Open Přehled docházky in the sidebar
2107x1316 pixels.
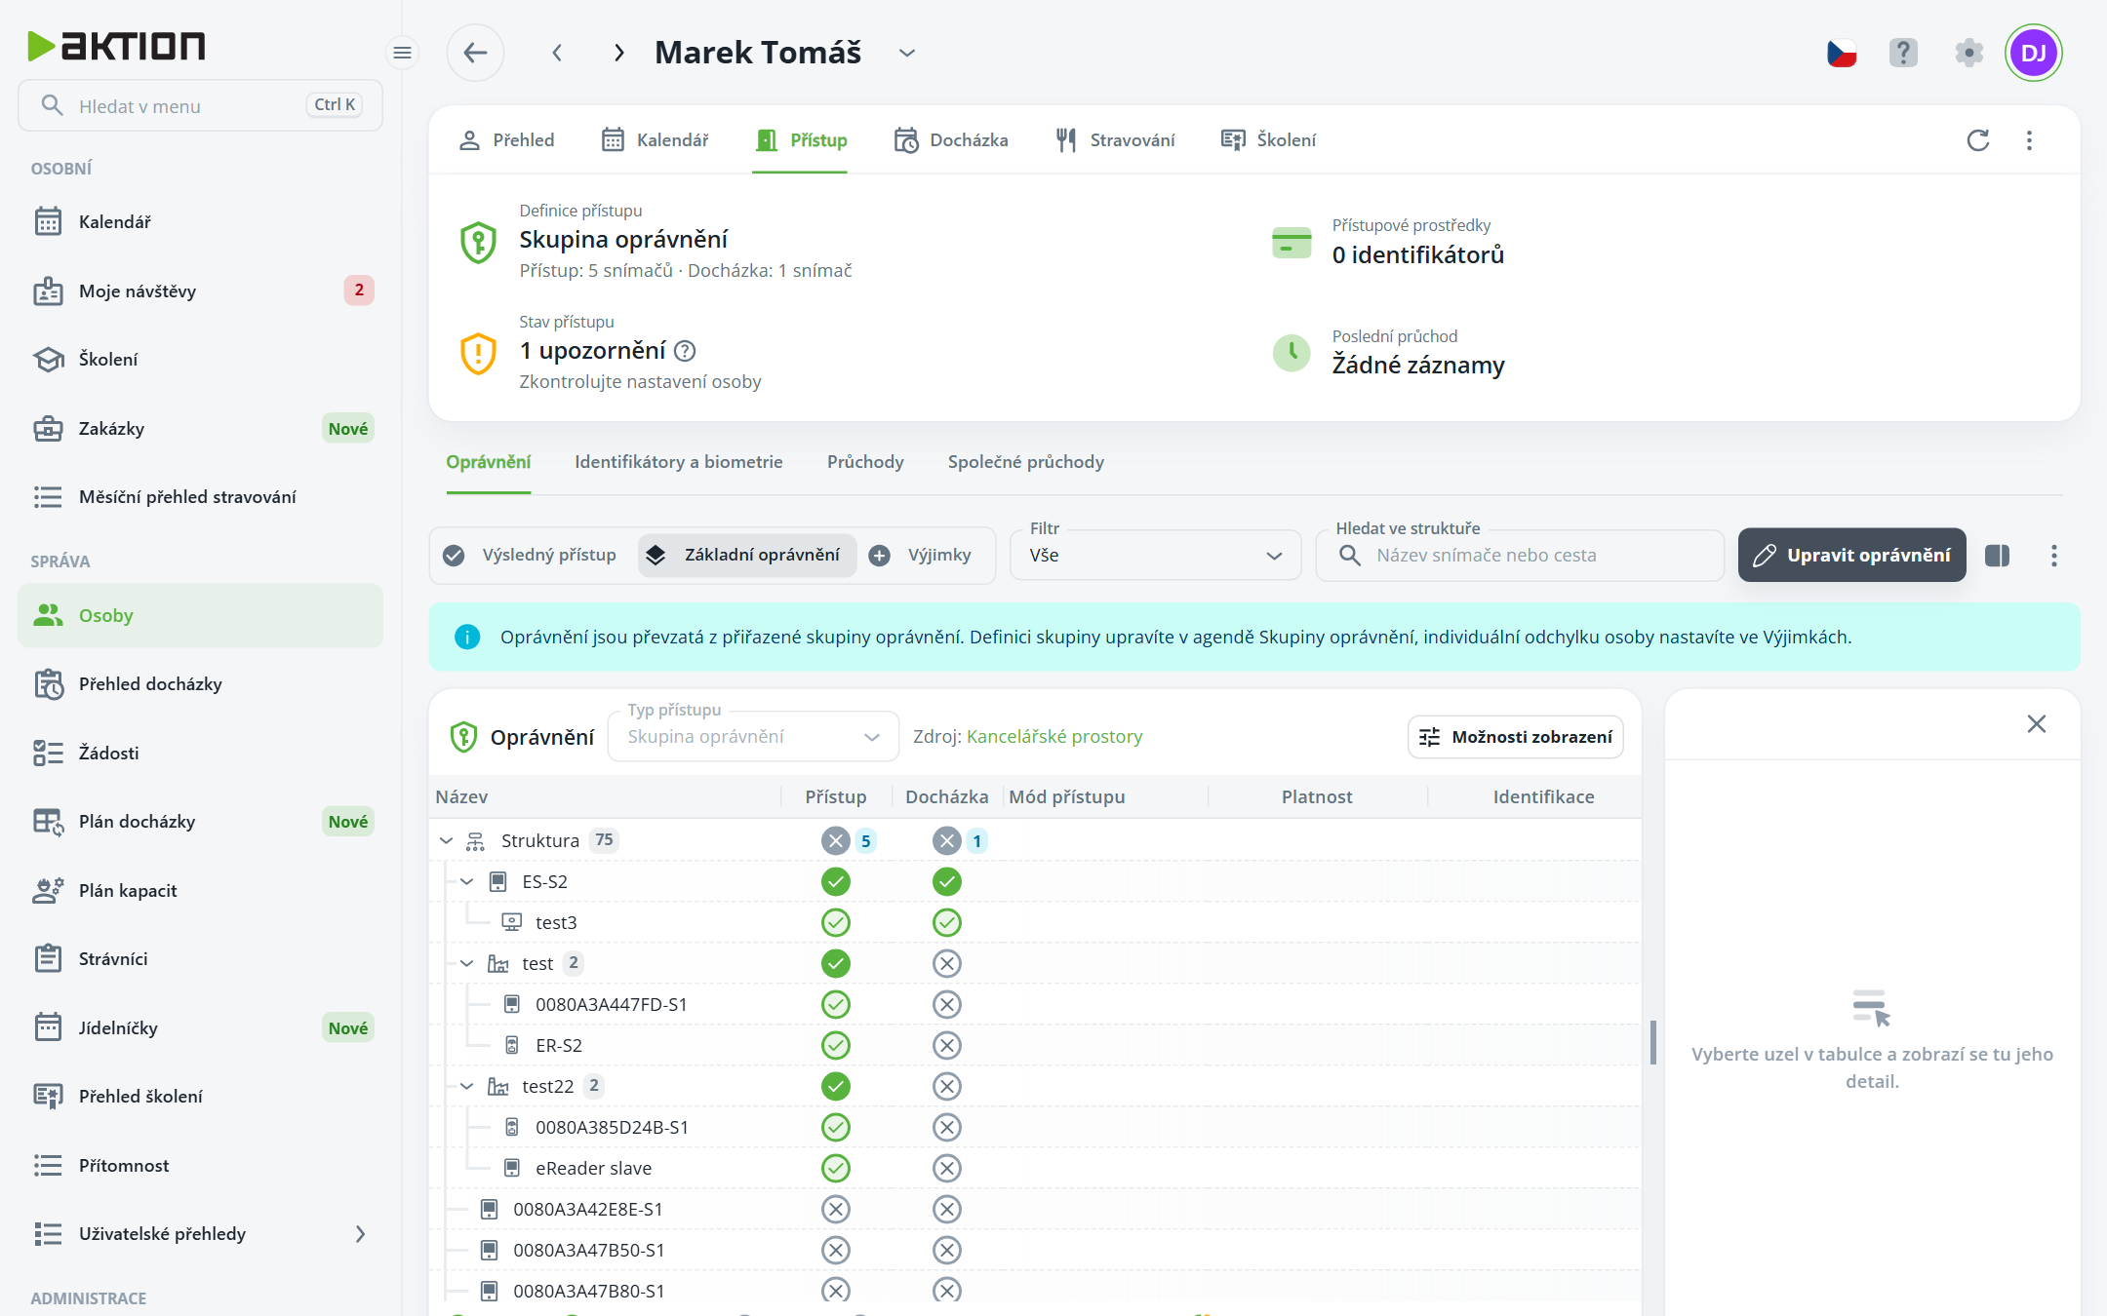200,684
